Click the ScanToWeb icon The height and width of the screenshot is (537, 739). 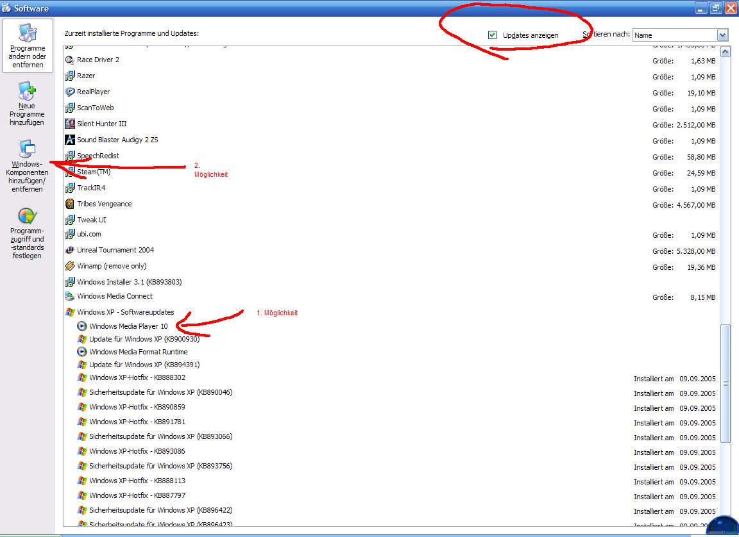coord(70,108)
